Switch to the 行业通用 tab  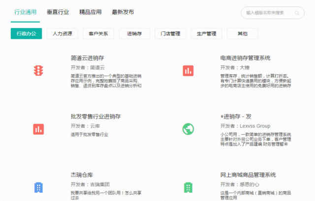(25, 12)
